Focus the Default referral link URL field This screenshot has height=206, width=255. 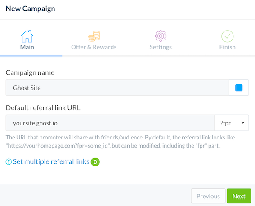(x=110, y=123)
